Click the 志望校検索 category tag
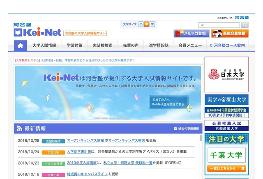 coord(53,141)
